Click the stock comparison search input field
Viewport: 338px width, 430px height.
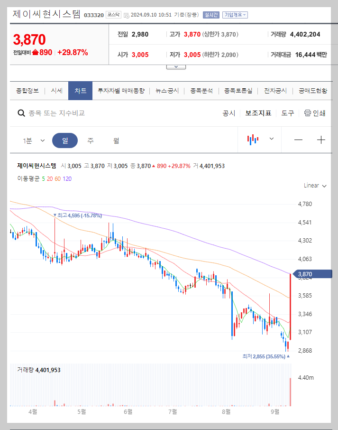[x=71, y=112]
